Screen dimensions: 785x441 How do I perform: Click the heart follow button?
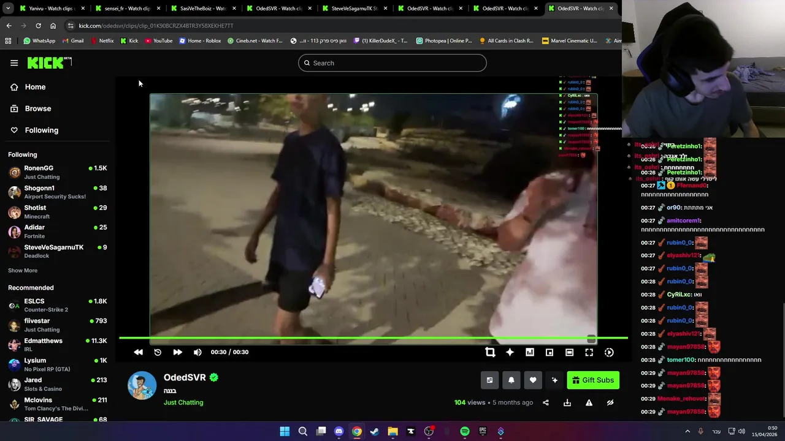point(533,380)
